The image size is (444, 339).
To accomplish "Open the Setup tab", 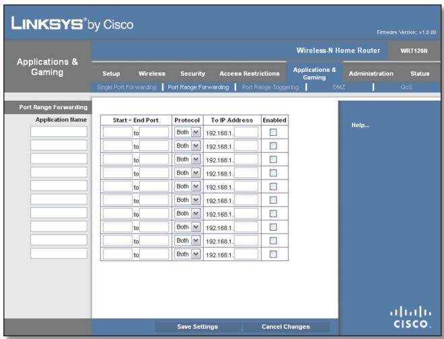I will click(111, 73).
